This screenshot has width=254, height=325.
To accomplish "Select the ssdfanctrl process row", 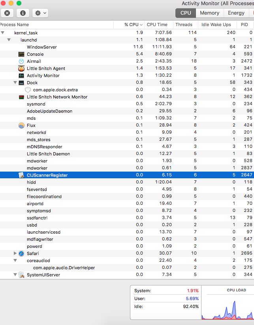I will (127, 217).
